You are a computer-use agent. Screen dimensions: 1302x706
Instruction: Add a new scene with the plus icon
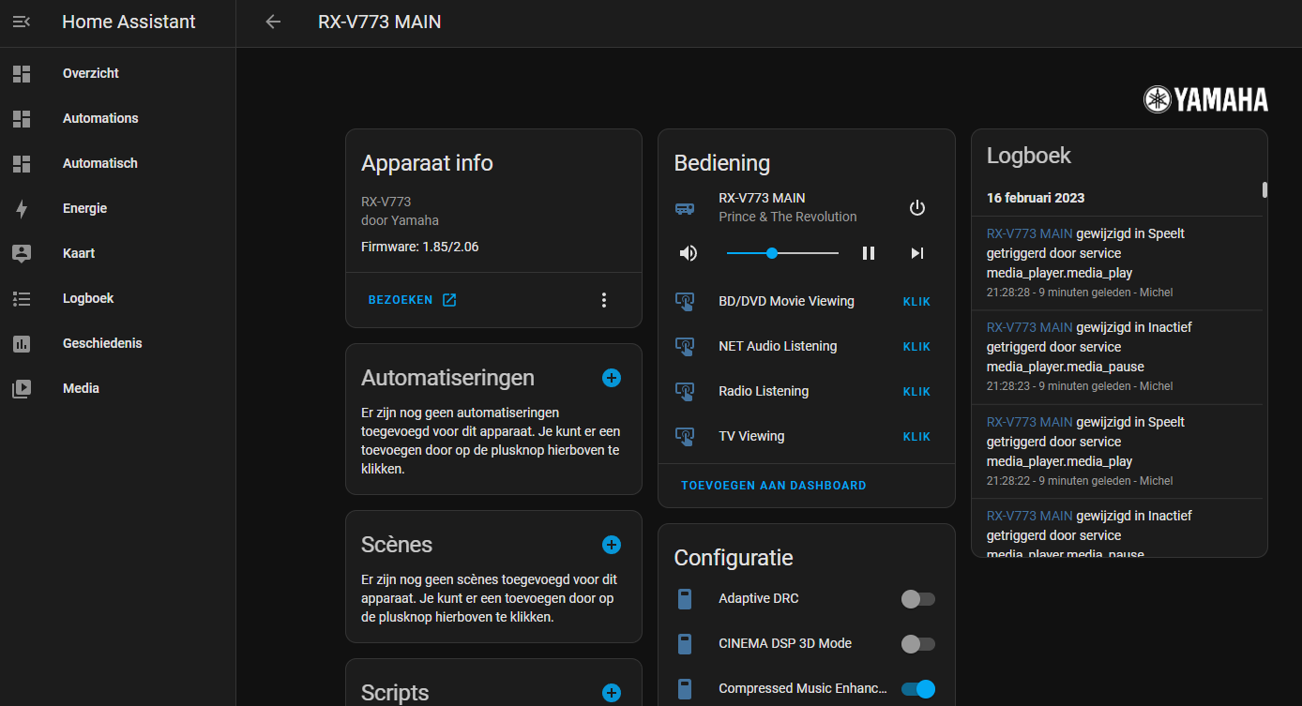pos(611,544)
